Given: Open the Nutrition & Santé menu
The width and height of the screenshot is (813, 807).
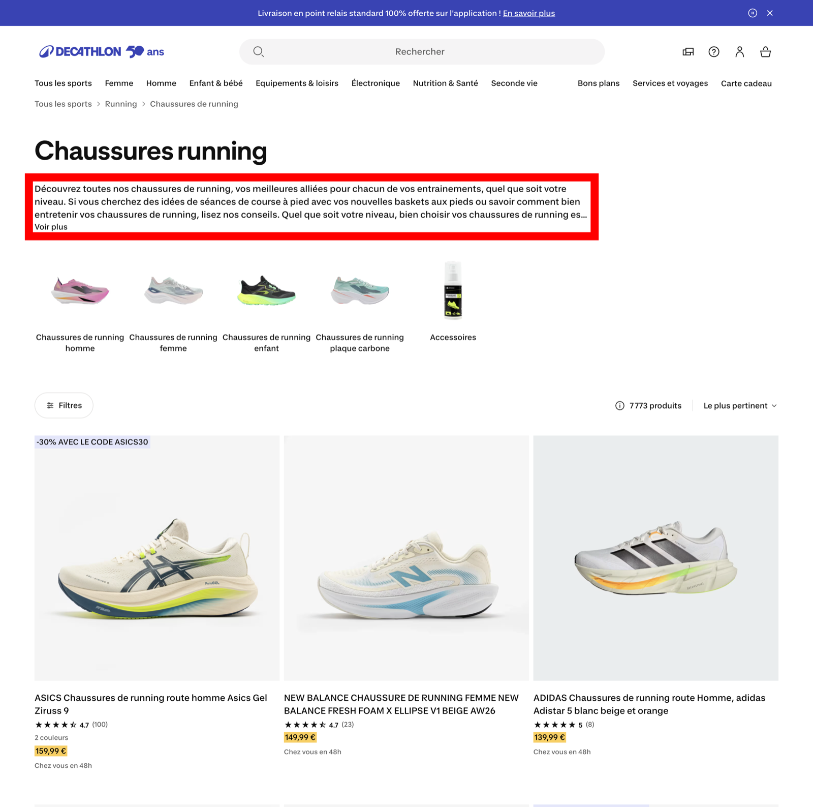Looking at the screenshot, I should (445, 83).
